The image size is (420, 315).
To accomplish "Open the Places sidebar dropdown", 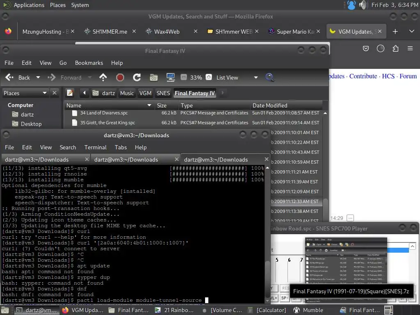I will click(25, 93).
